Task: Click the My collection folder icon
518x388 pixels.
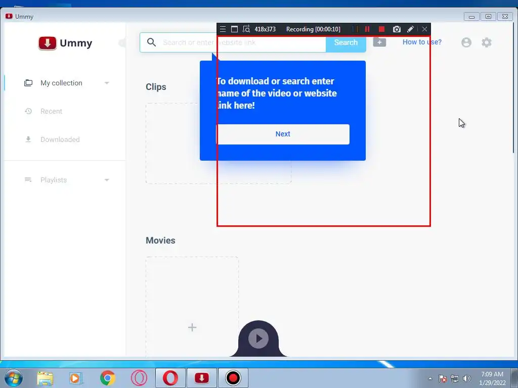Action: pos(28,83)
